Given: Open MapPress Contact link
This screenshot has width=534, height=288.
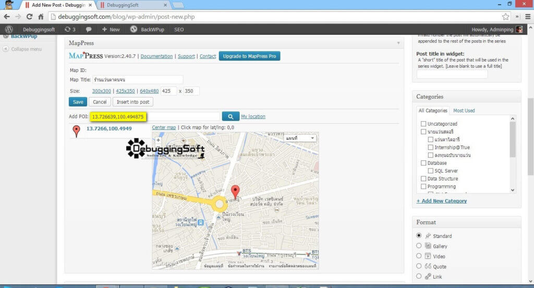Looking at the screenshot, I should coord(208,56).
